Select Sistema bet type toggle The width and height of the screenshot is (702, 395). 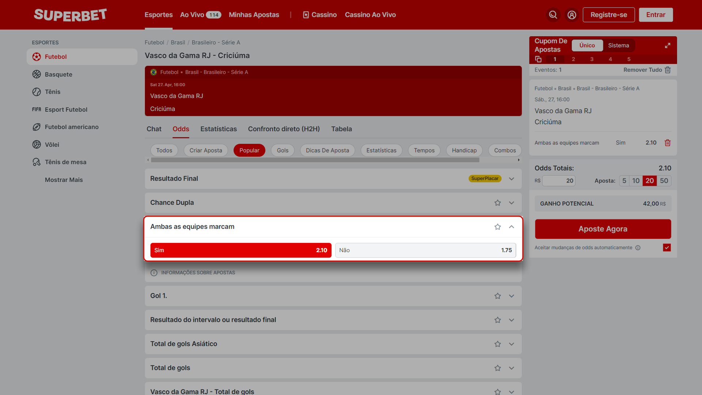coord(619,45)
